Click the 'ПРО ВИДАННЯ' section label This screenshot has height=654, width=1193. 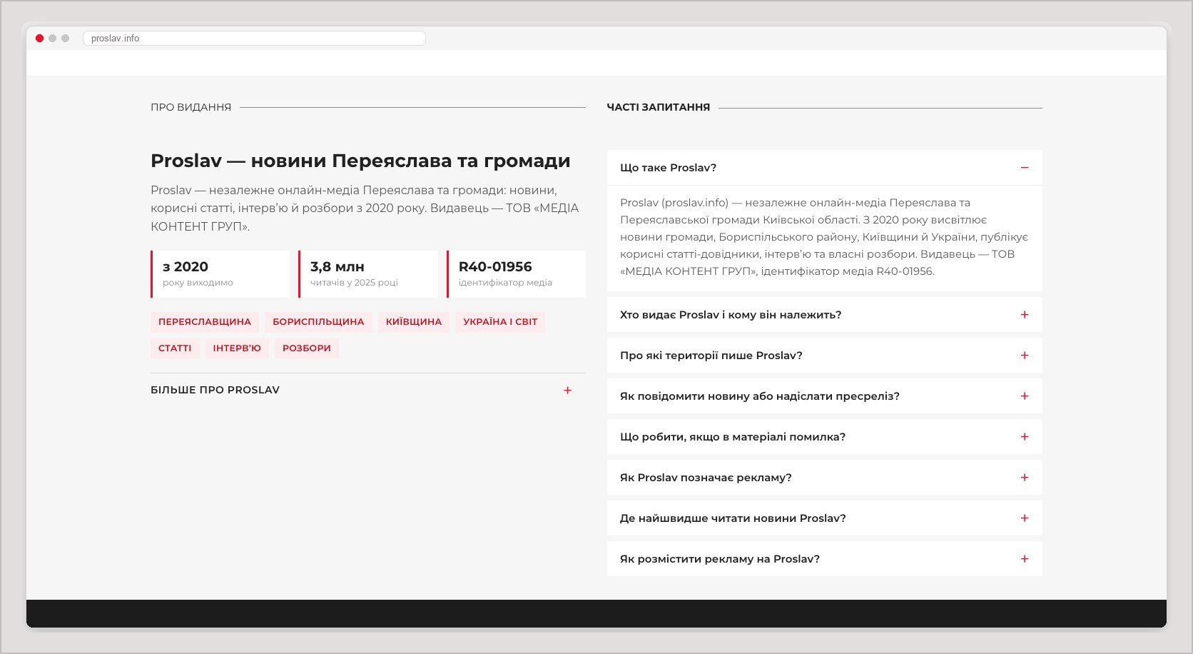191,107
